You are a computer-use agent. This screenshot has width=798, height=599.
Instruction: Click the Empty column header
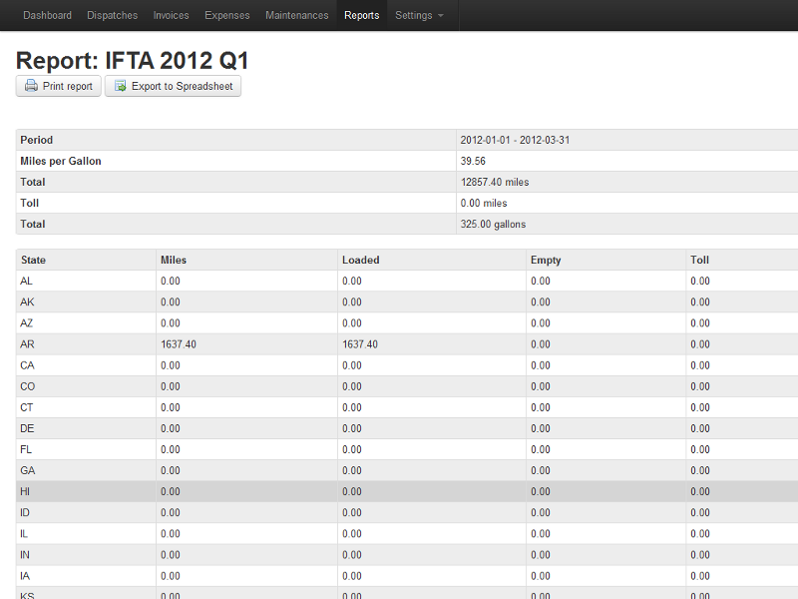[546, 261]
